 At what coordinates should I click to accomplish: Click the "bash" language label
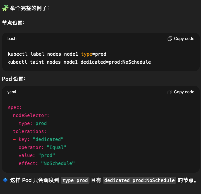tap(12, 39)
